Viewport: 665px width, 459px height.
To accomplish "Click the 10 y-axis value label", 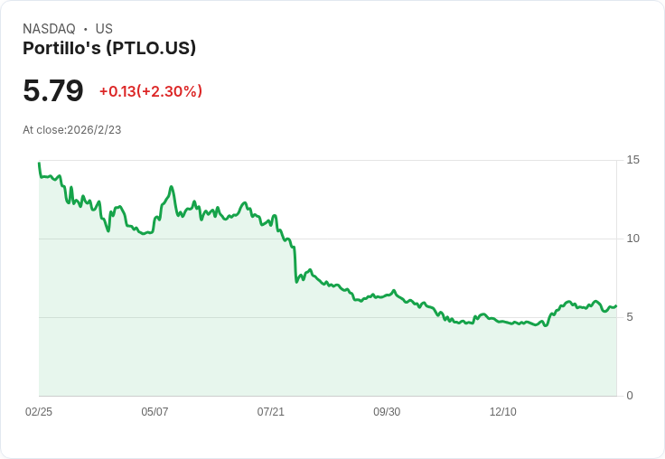I will [x=632, y=239].
